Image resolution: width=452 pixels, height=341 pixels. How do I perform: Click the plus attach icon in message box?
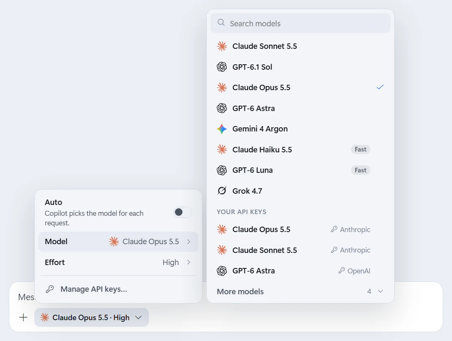(x=23, y=318)
